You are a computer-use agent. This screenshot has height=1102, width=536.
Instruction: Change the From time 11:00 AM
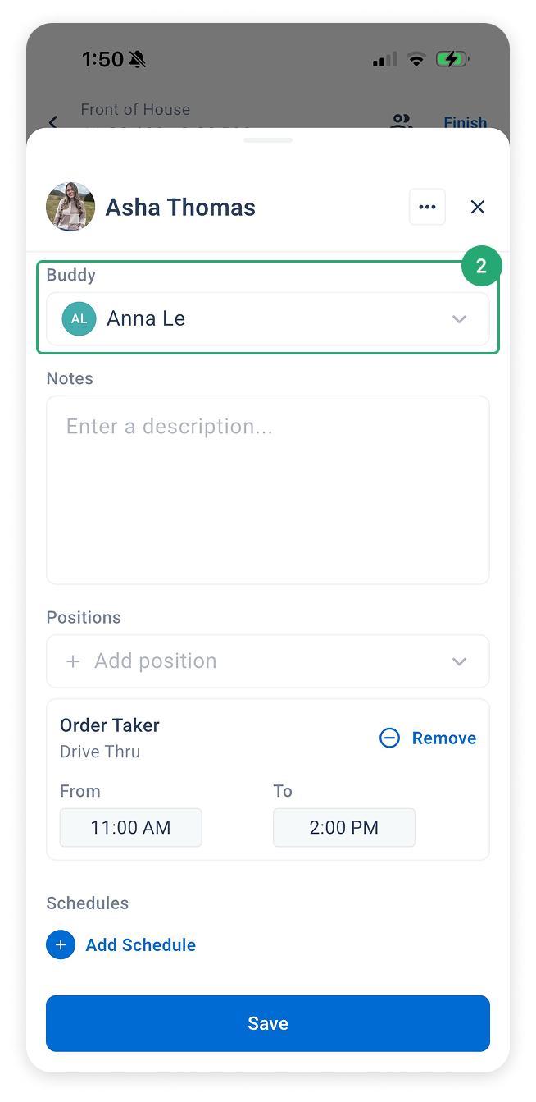[131, 827]
